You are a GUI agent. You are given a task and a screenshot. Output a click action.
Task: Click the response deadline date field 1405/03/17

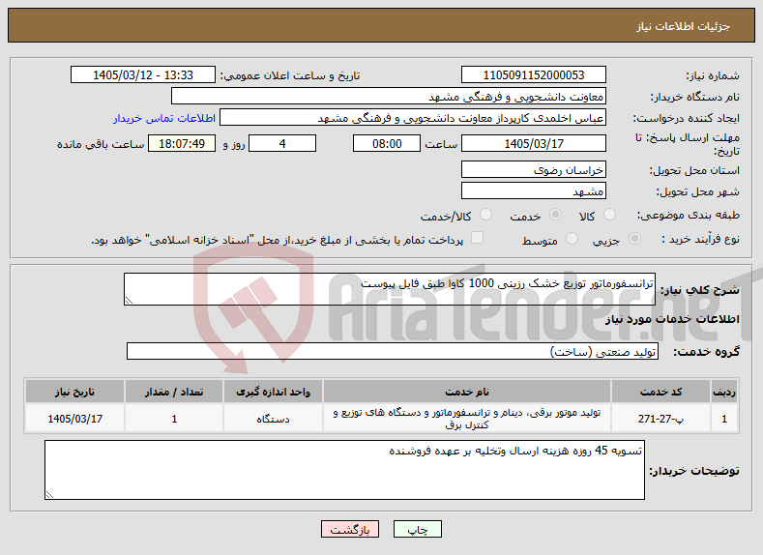533,143
